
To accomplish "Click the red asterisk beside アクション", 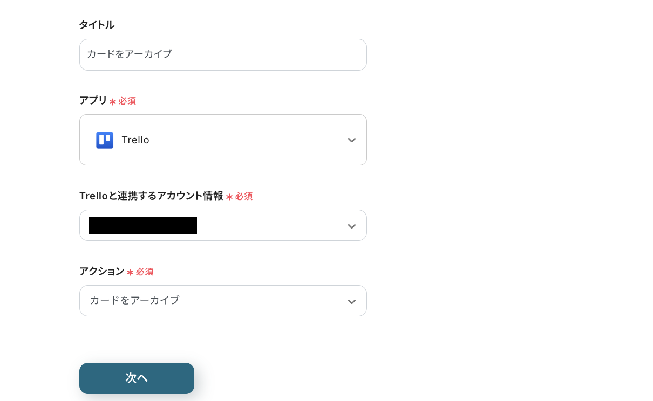I will [130, 272].
